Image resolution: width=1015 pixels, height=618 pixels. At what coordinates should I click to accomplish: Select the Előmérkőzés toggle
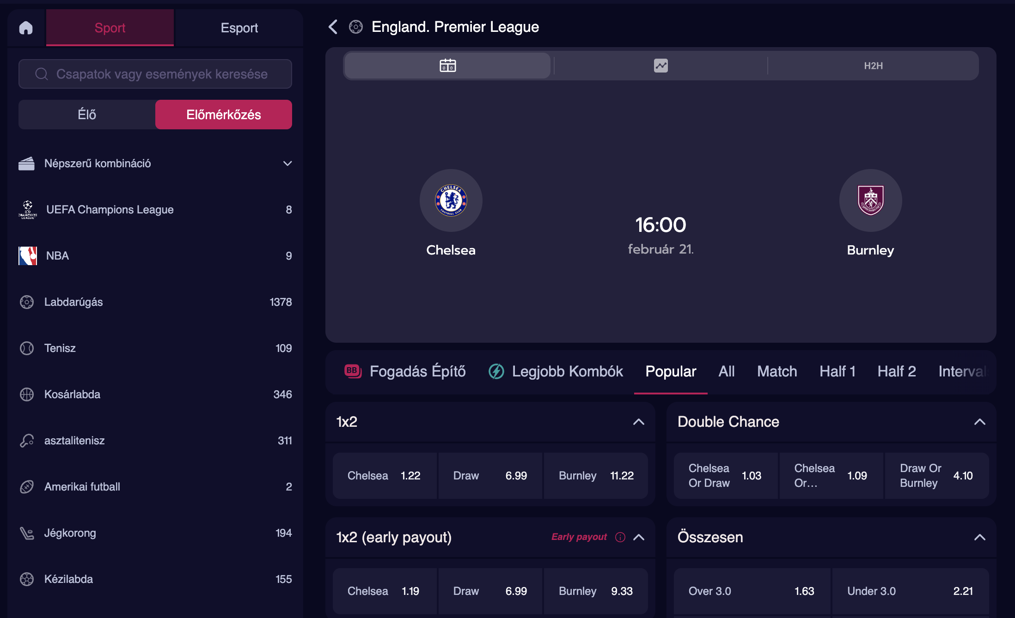(223, 115)
